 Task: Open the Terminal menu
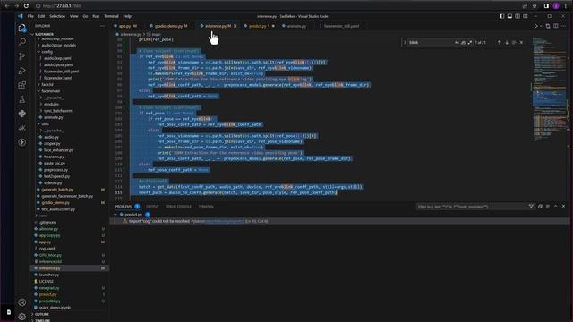coord(111,16)
